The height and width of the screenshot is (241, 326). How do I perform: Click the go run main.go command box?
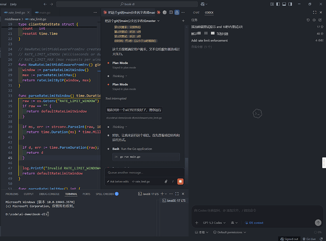pyautogui.click(x=146, y=157)
